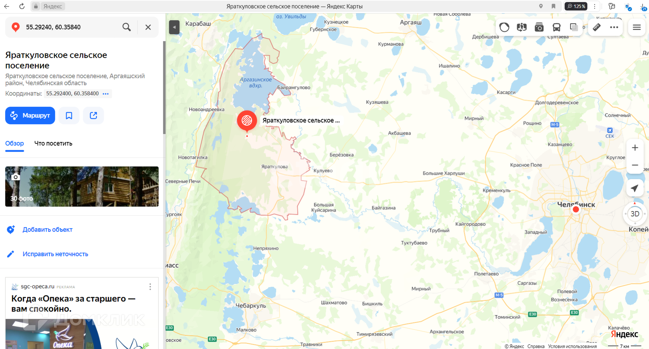Toggle street panoramas camera icon
Image resolution: width=649 pixels, height=349 pixels.
pyautogui.click(x=539, y=27)
